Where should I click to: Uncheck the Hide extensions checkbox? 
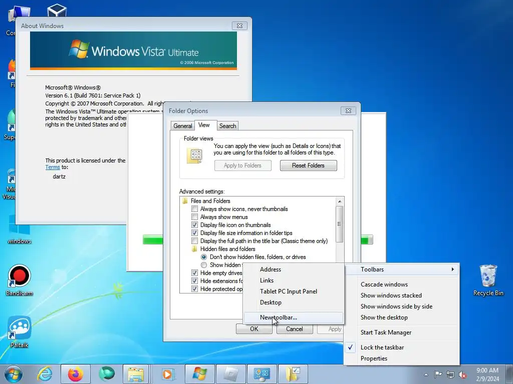(x=195, y=281)
